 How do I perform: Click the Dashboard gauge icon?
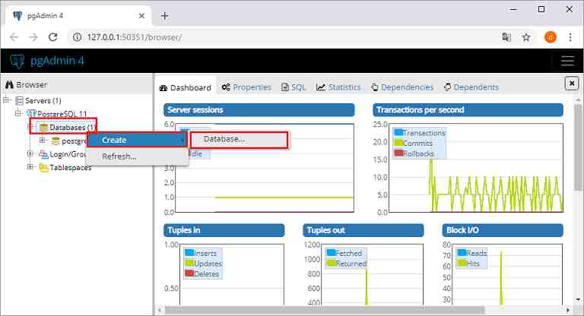coord(163,88)
